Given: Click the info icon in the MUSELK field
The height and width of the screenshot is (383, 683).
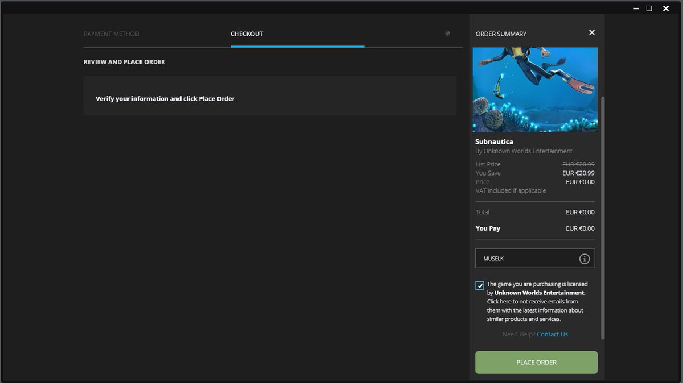Looking at the screenshot, I should tap(584, 259).
